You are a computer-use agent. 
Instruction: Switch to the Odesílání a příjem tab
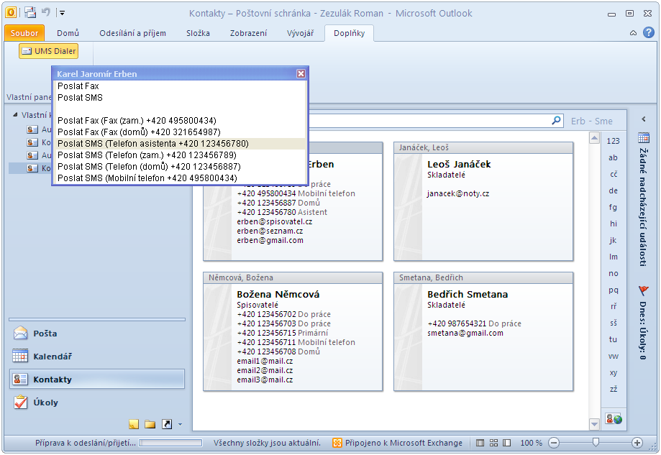click(x=133, y=33)
